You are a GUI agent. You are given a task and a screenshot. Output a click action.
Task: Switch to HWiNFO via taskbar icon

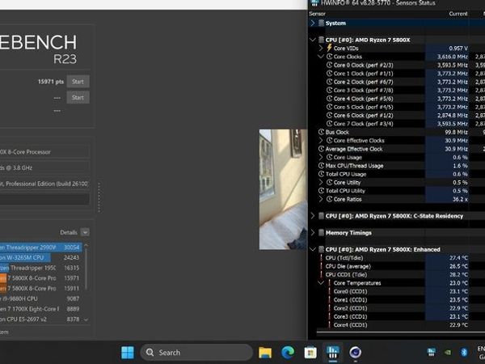pyautogui.click(x=333, y=352)
